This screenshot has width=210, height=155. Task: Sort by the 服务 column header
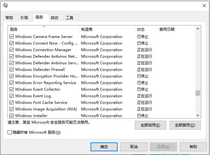coord(43,29)
